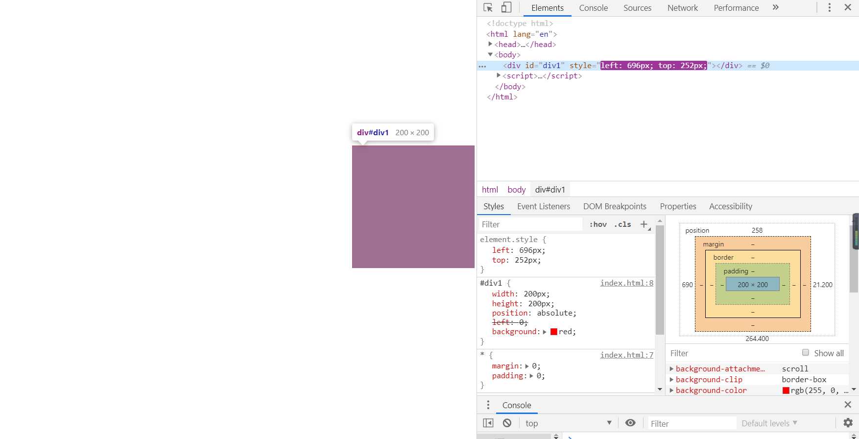Select the div#div1 node in DOM tree
Image resolution: width=859 pixels, height=439 pixels.
668,66
